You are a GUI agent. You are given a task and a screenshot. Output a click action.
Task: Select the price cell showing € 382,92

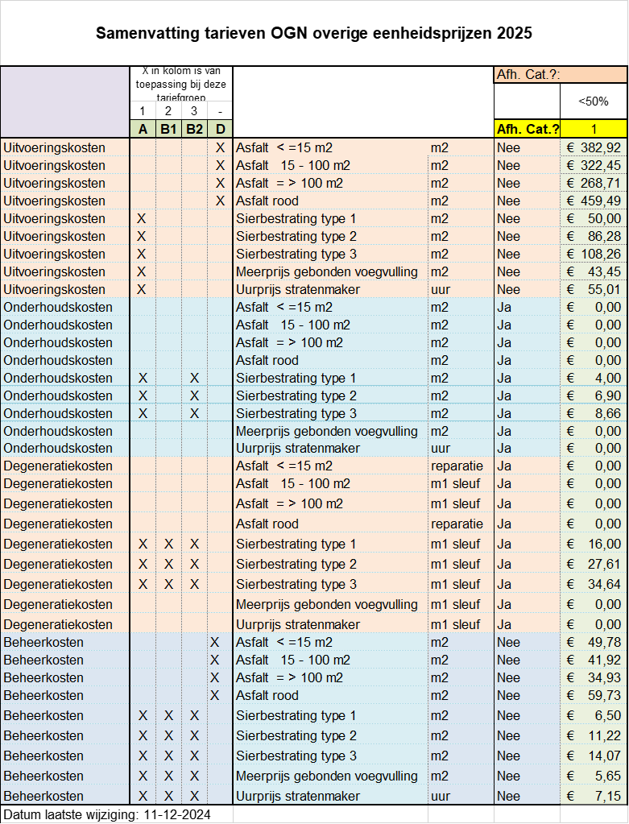593,147
